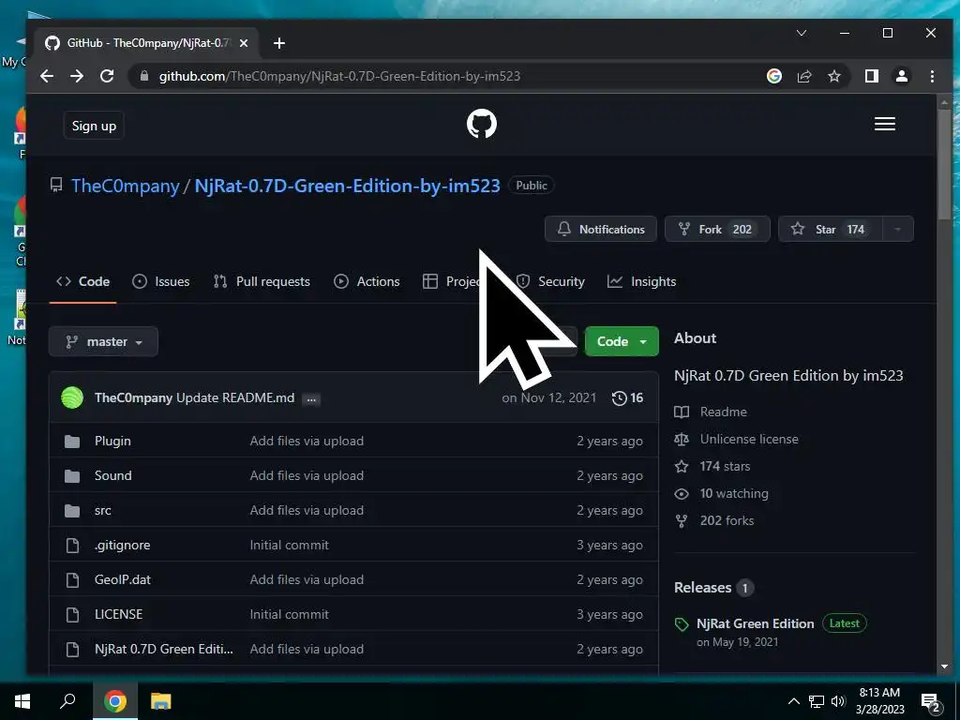Image resolution: width=960 pixels, height=720 pixels.
Task: Open the NjRat 0.7D Green Editi... file
Action: click(x=164, y=649)
